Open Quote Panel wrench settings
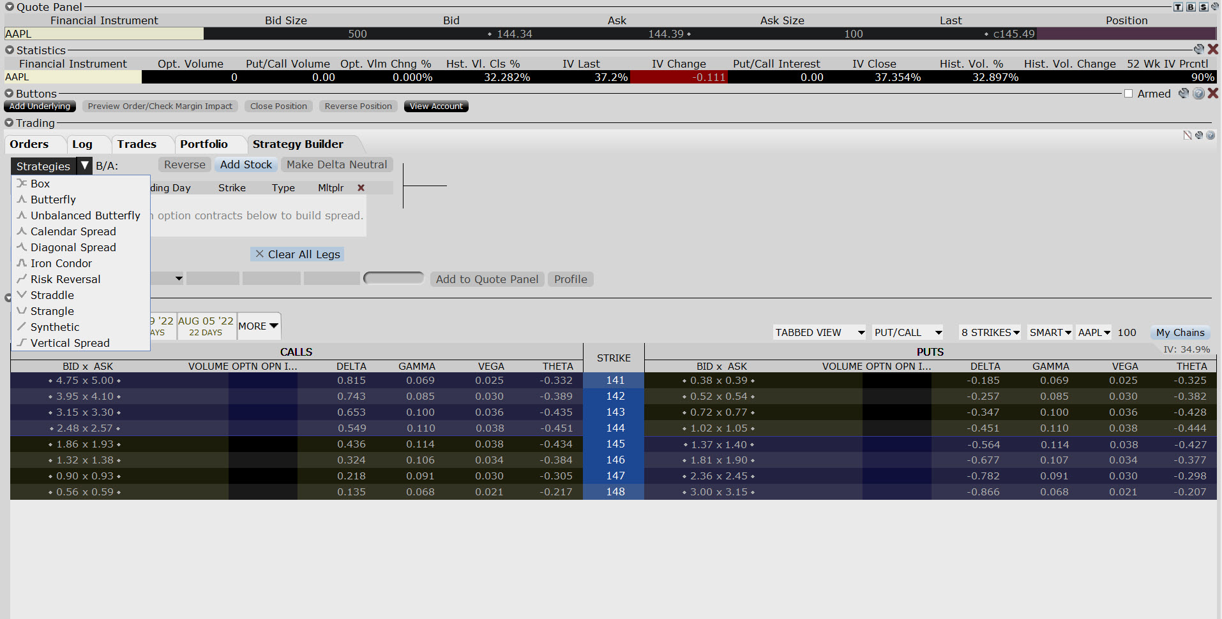This screenshot has width=1222, height=619. click(x=1215, y=6)
